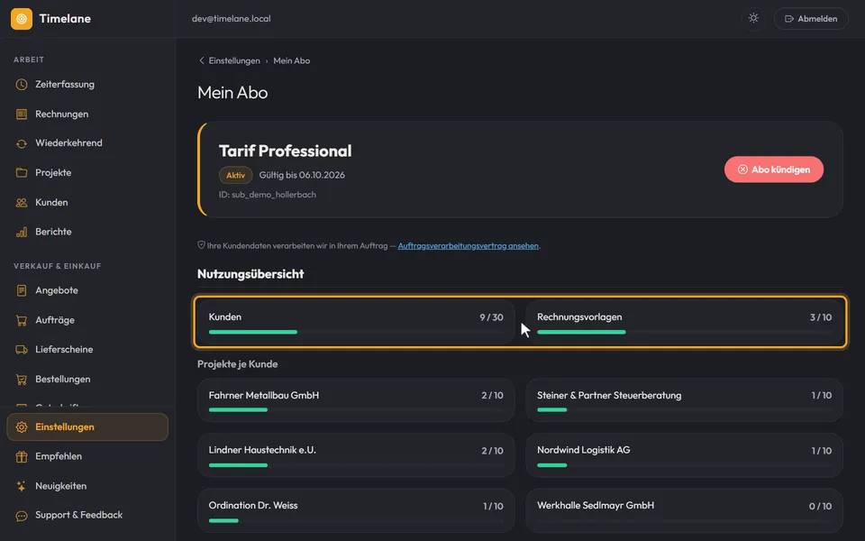
Task: Click the Abo kündigen button
Action: (774, 170)
